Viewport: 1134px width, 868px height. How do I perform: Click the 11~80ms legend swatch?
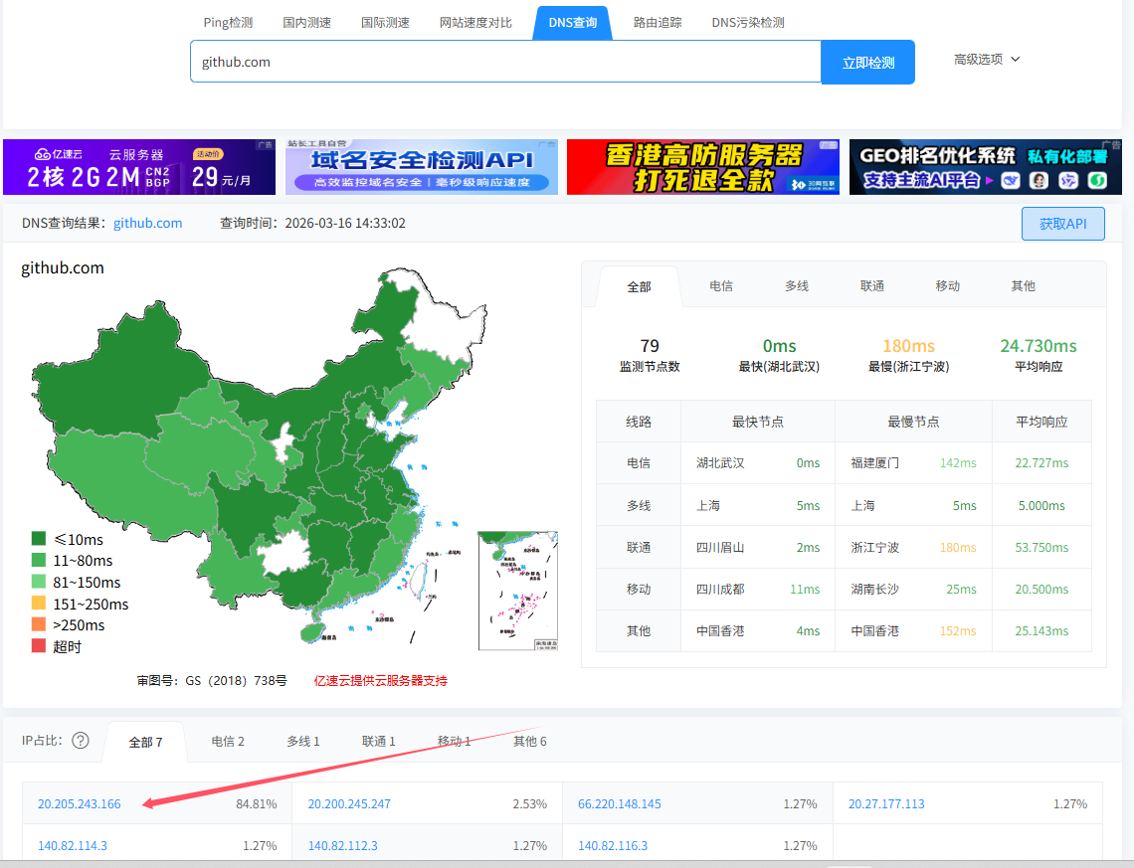coord(39,560)
